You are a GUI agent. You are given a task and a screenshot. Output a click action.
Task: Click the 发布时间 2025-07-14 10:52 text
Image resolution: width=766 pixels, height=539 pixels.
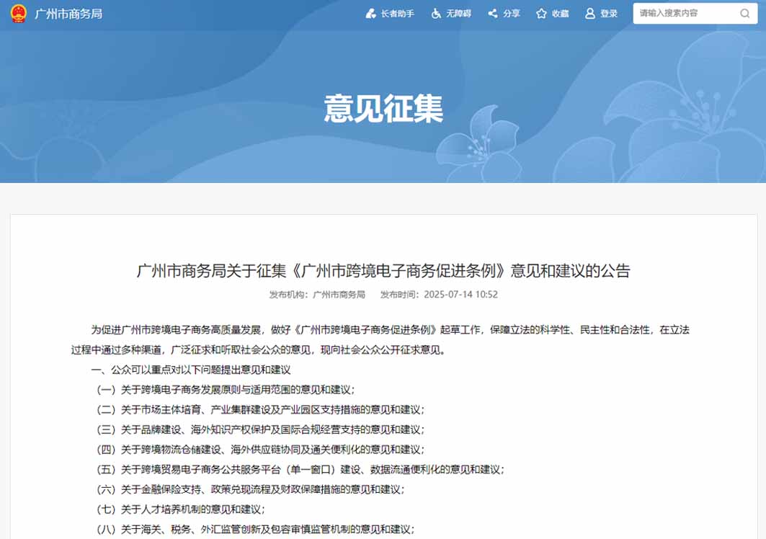[x=439, y=295]
